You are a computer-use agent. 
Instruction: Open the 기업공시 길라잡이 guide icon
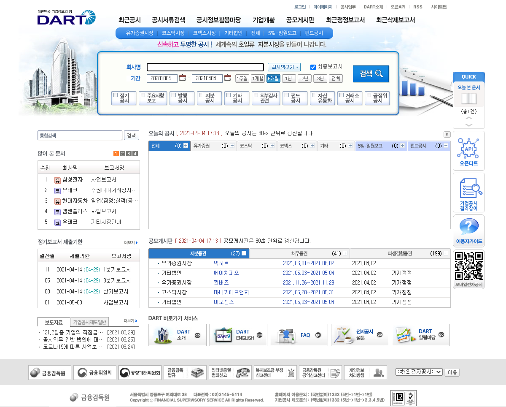(468, 192)
